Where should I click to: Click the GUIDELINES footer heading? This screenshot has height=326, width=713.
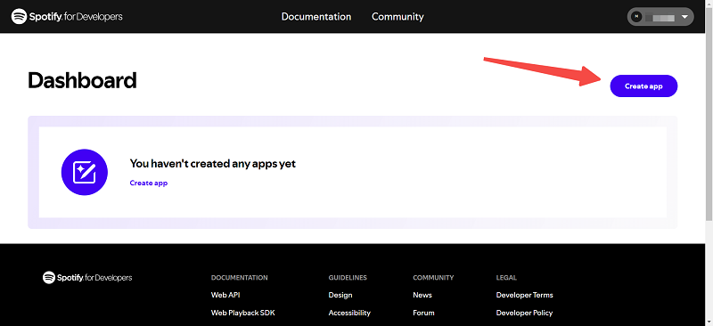pyautogui.click(x=348, y=277)
